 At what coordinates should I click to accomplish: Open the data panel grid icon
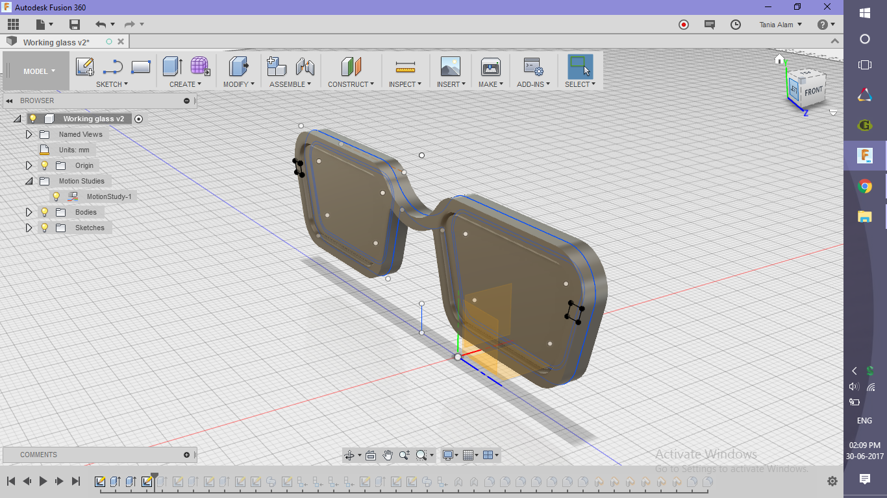click(x=13, y=25)
